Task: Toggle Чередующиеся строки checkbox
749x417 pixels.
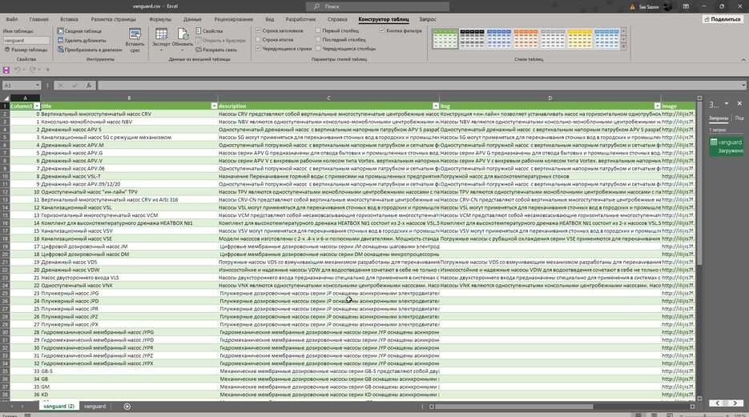Action: tap(259, 49)
